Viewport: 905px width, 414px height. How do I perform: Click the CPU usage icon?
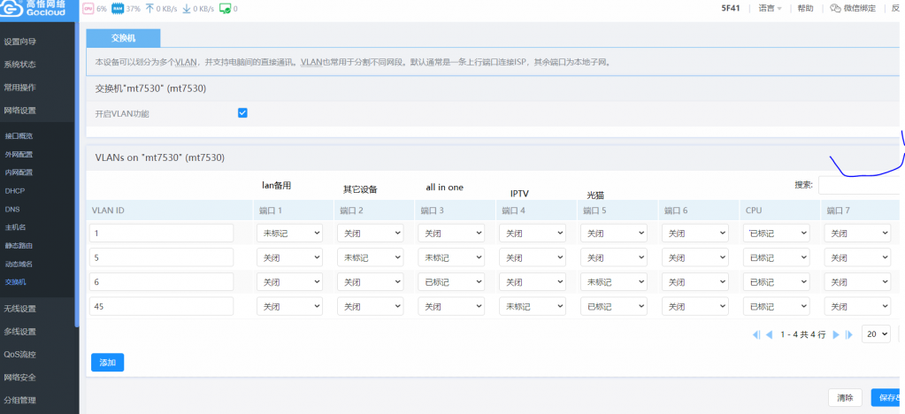tap(88, 9)
